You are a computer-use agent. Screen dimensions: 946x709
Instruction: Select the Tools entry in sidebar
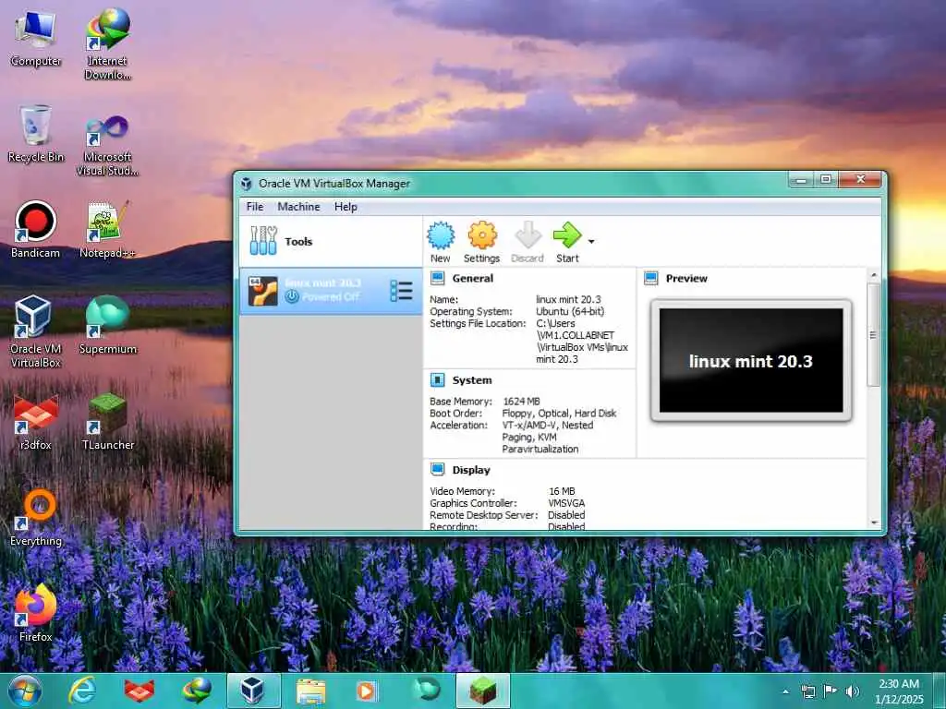(x=331, y=241)
